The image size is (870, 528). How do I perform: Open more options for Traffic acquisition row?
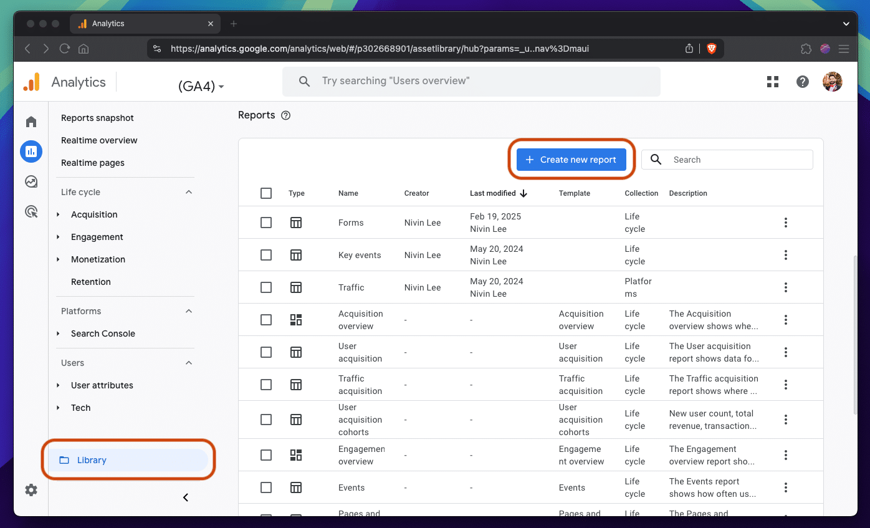pyautogui.click(x=786, y=385)
